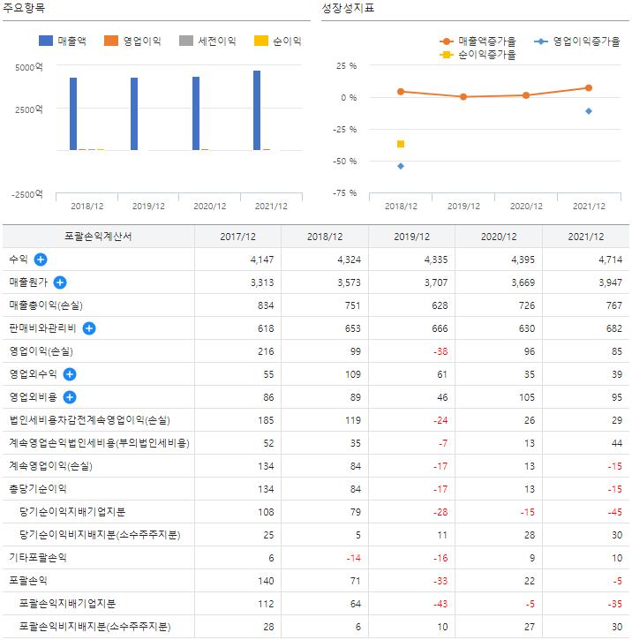Click the 법인세비용차감전계속영업이익(손실) row label
Image resolution: width=632 pixels, height=640 pixels.
point(89,420)
